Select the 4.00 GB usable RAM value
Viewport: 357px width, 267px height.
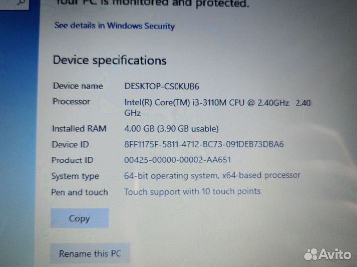click(172, 129)
